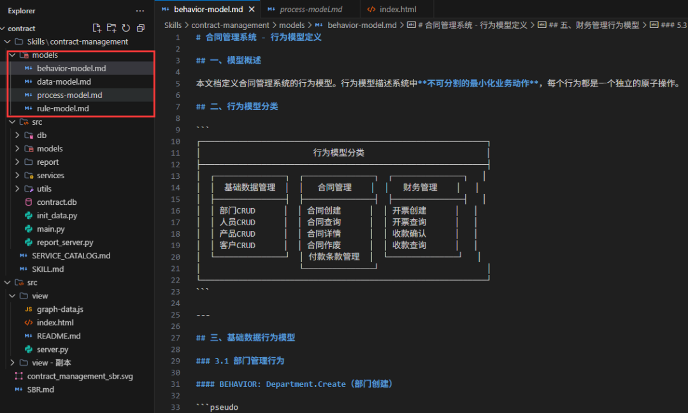Open graph-data.js file
The image size is (688, 413).
[60, 309]
